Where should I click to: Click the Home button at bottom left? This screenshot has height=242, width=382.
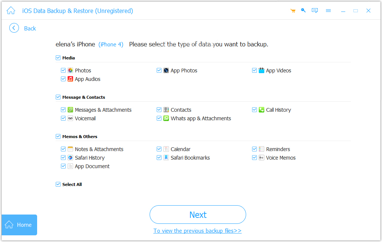19,225
